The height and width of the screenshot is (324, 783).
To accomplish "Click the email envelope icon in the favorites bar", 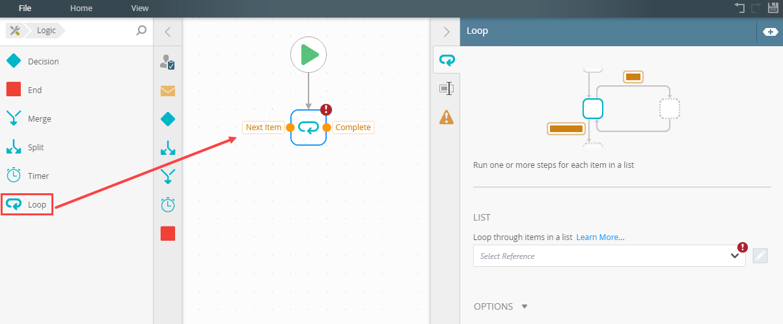I will tap(167, 90).
